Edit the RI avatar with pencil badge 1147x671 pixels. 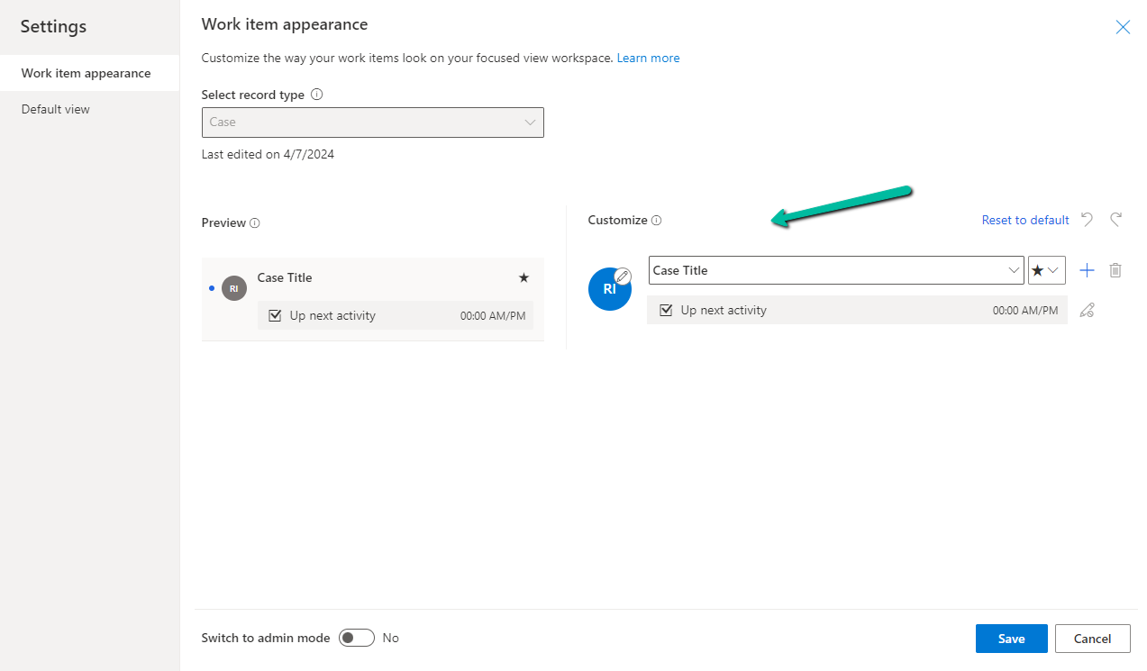coord(610,288)
